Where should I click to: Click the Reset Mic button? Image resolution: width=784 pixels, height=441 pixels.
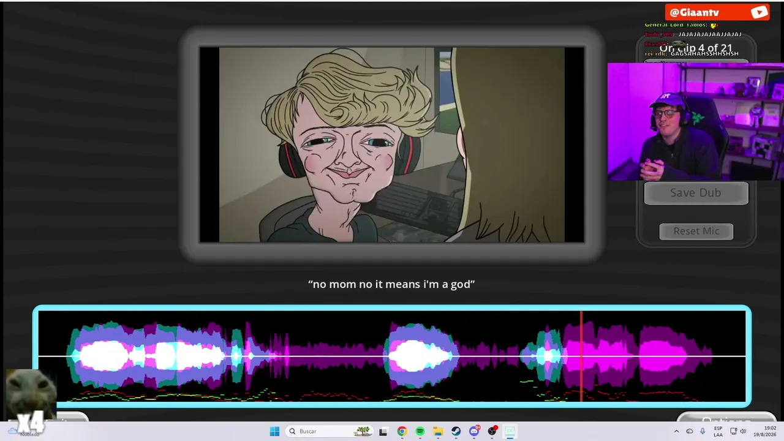[x=696, y=231]
